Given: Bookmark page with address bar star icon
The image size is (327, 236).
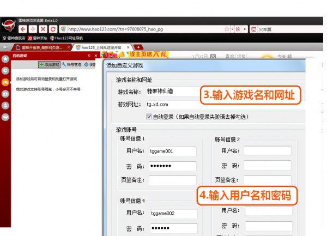Looking at the screenshot, I should pyautogui.click(x=227, y=28).
